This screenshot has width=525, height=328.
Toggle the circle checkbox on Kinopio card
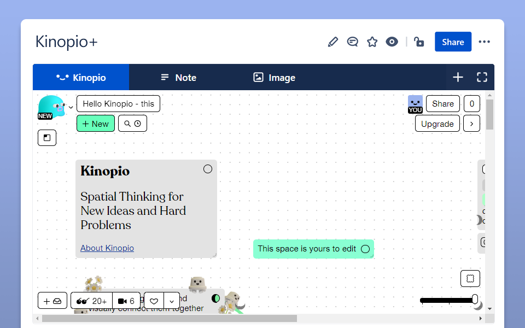[208, 169]
